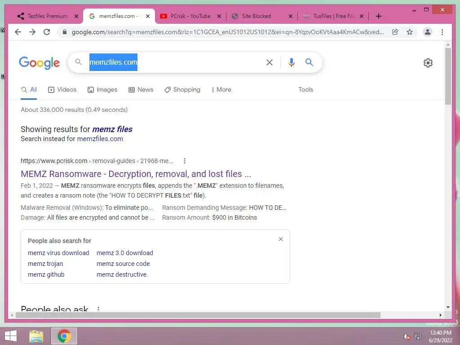This screenshot has height=345, width=460.
Task: Reload the current page
Action: [x=47, y=32]
